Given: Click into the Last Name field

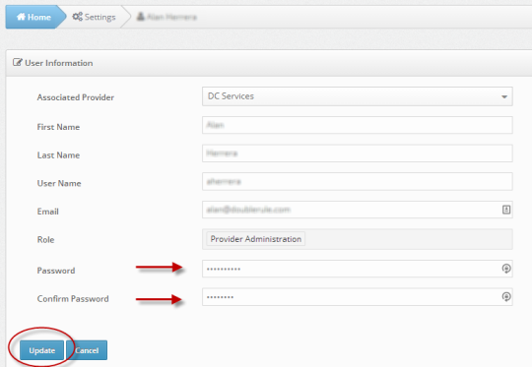Looking at the screenshot, I should click(358, 153).
